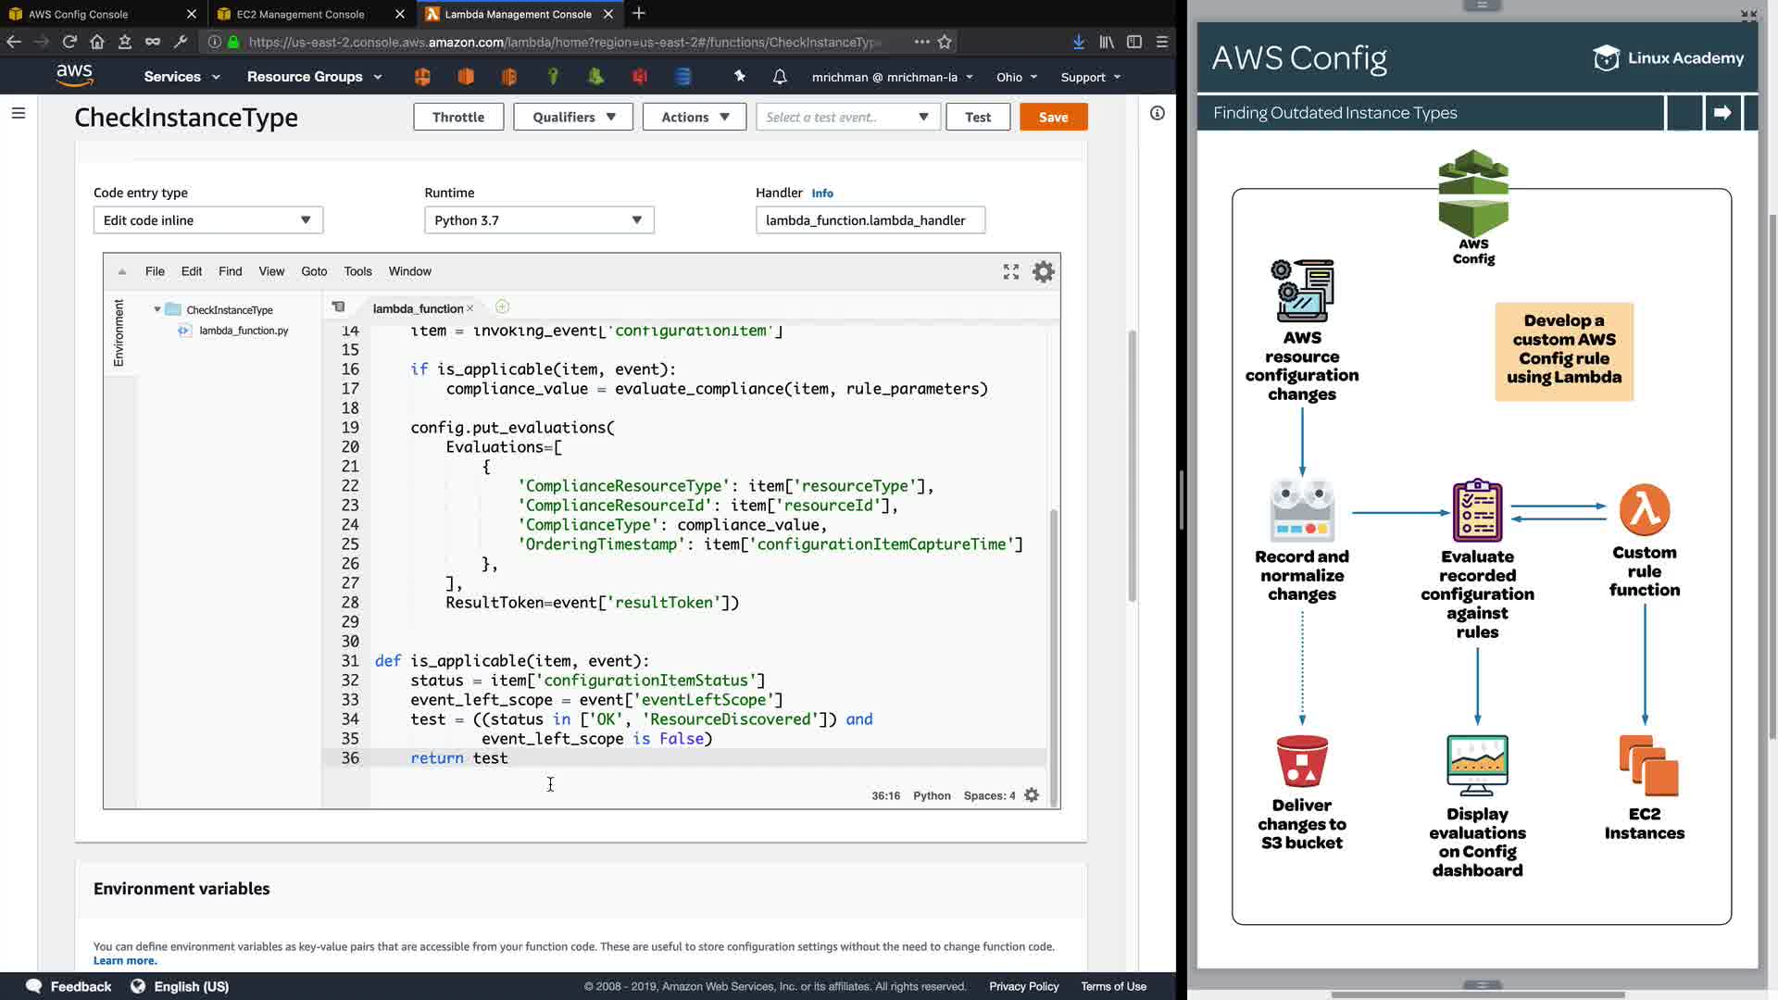Open the Actions dropdown menu
Image resolution: width=1778 pixels, height=1000 pixels.
point(694,117)
